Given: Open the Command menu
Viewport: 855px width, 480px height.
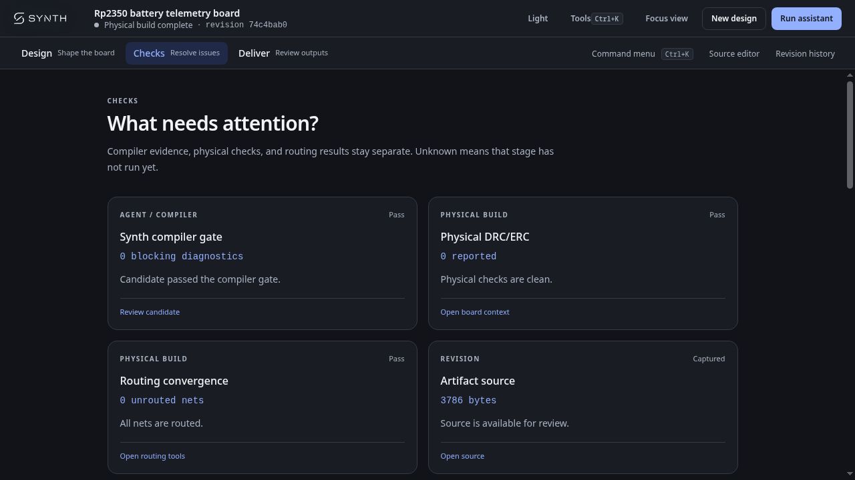Looking at the screenshot, I should (642, 53).
